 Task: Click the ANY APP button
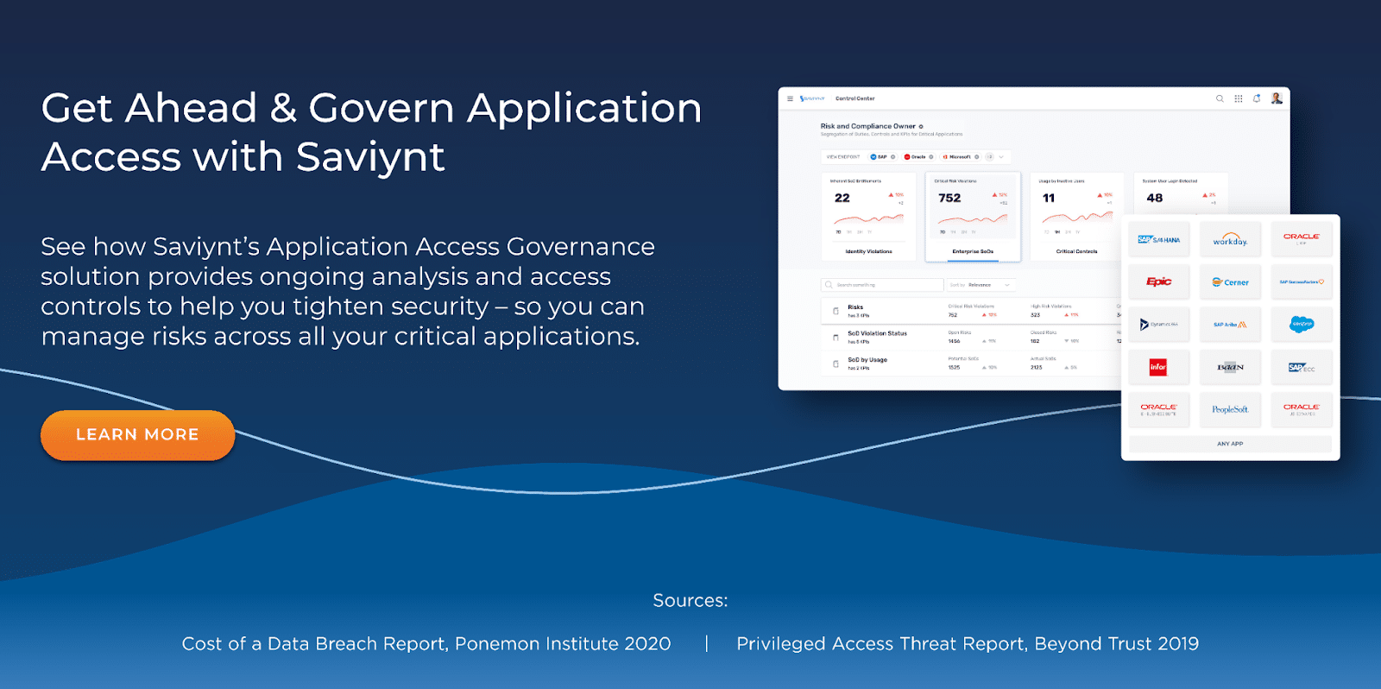(x=1230, y=444)
